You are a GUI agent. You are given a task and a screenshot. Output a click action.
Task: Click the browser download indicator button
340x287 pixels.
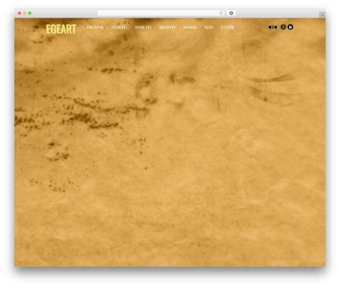point(231,13)
